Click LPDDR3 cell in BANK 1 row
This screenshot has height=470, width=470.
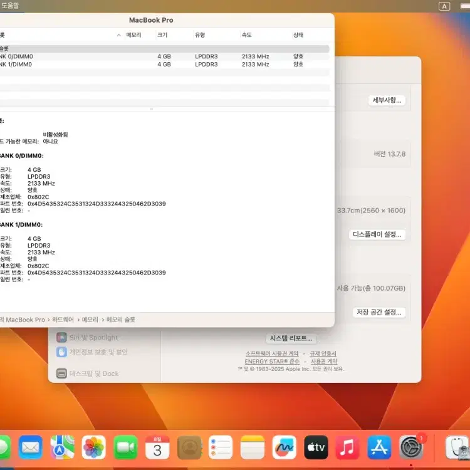click(x=206, y=64)
